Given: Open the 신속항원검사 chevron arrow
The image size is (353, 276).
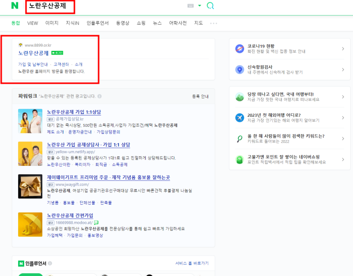Looking at the screenshot, I should point(343,69).
